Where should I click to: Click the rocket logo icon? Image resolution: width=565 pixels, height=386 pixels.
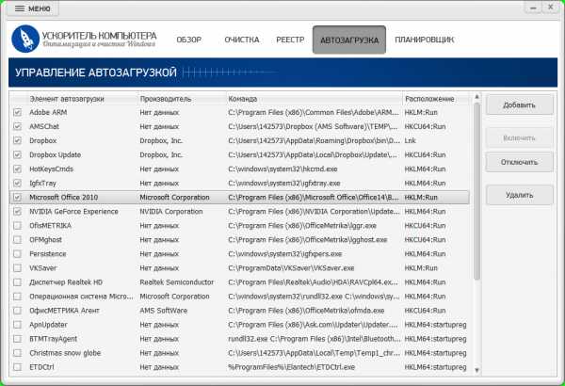(x=25, y=39)
